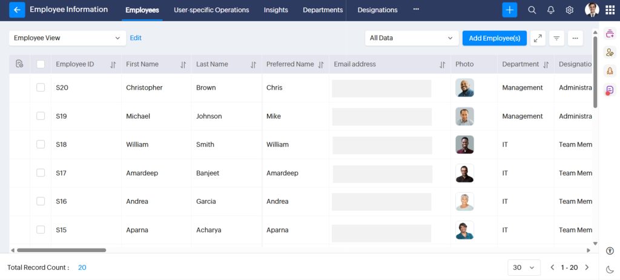Click the rocket sidebar icon
Viewport: 620px width, 280px height.
click(x=610, y=71)
